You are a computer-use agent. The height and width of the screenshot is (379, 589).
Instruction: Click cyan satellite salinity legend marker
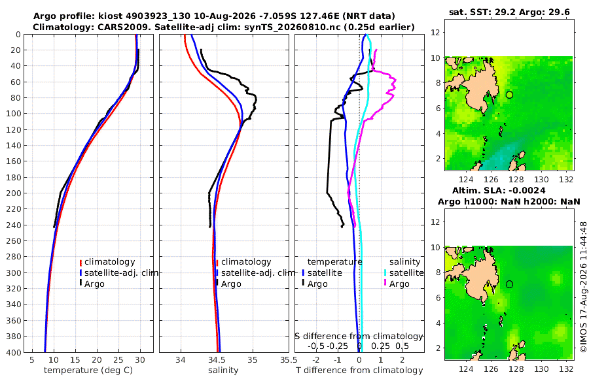point(385,273)
